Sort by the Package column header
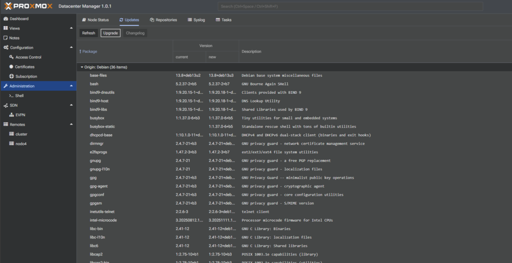This screenshot has height=263, width=512. (x=124, y=51)
